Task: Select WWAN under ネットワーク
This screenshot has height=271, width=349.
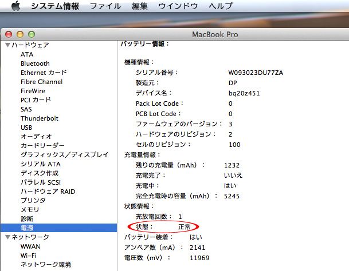Action: 30,246
